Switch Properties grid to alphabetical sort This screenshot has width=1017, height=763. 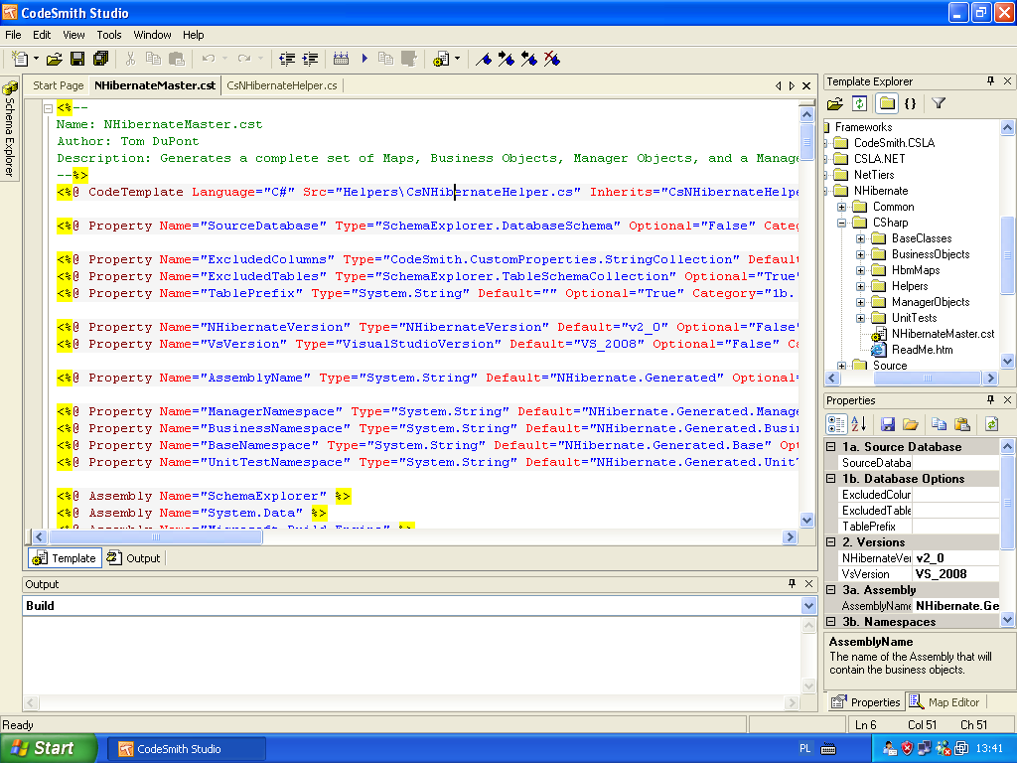pos(859,424)
